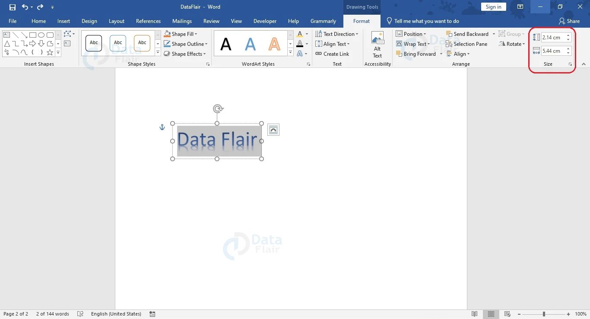
Task: Click the shape height input field
Action: coord(553,37)
